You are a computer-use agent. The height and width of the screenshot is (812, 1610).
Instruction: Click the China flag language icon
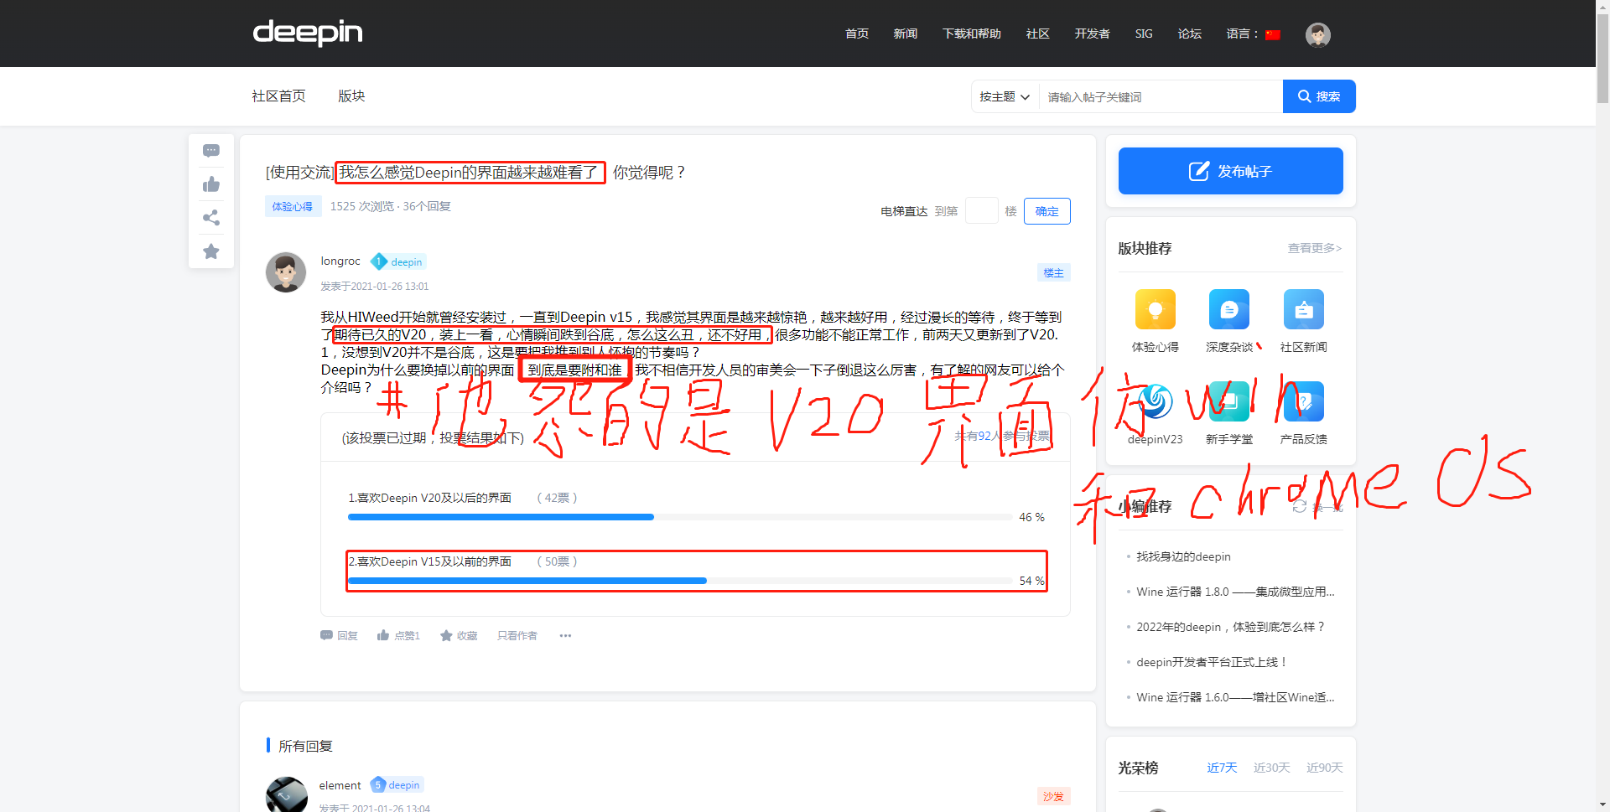tap(1273, 34)
